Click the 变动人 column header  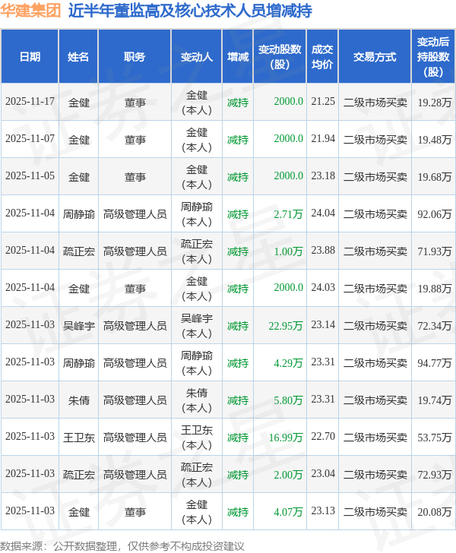coord(197,57)
